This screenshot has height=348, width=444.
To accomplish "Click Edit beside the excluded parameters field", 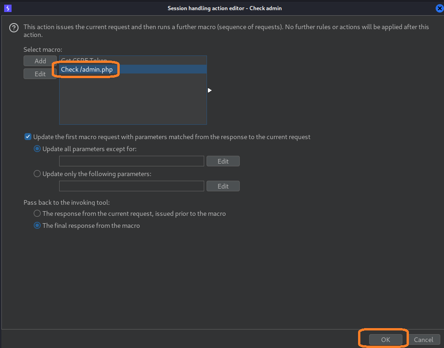I will pyautogui.click(x=223, y=161).
